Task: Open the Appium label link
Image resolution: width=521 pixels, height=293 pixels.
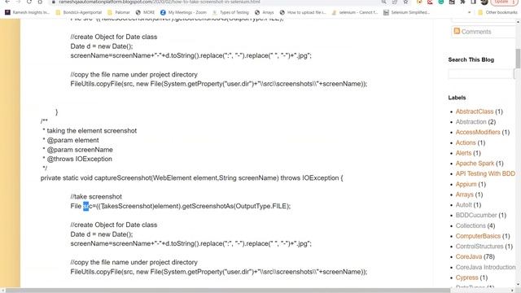Action: (x=466, y=184)
